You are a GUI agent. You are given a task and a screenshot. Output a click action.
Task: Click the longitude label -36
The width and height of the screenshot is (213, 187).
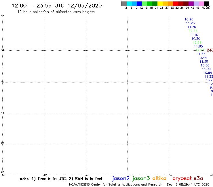point(128,175)
